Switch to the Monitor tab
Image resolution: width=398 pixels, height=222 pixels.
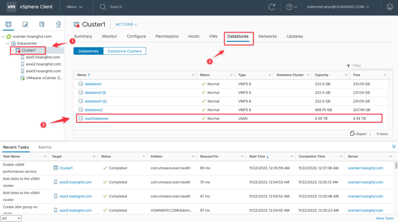click(x=110, y=36)
